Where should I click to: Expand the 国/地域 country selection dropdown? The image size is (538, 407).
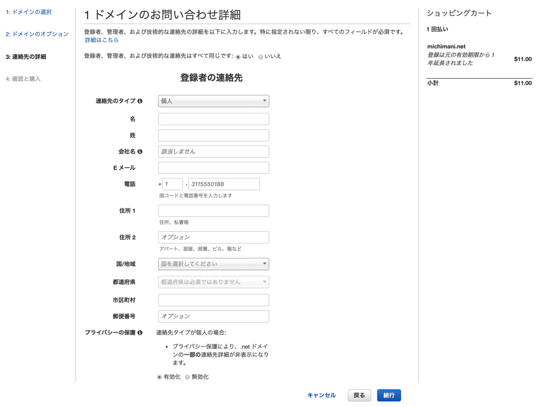(x=213, y=264)
